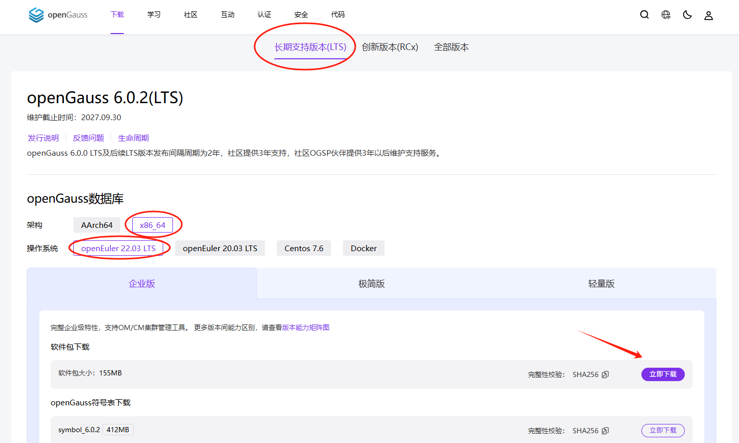
Task: Open the language globe icon
Action: click(666, 15)
